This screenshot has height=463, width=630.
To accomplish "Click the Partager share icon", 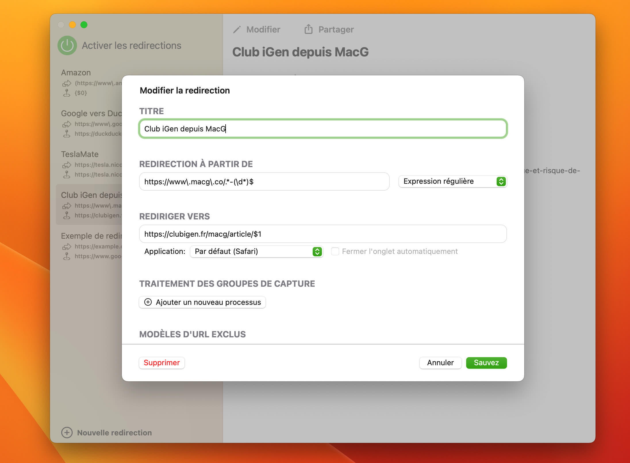I will tap(308, 29).
